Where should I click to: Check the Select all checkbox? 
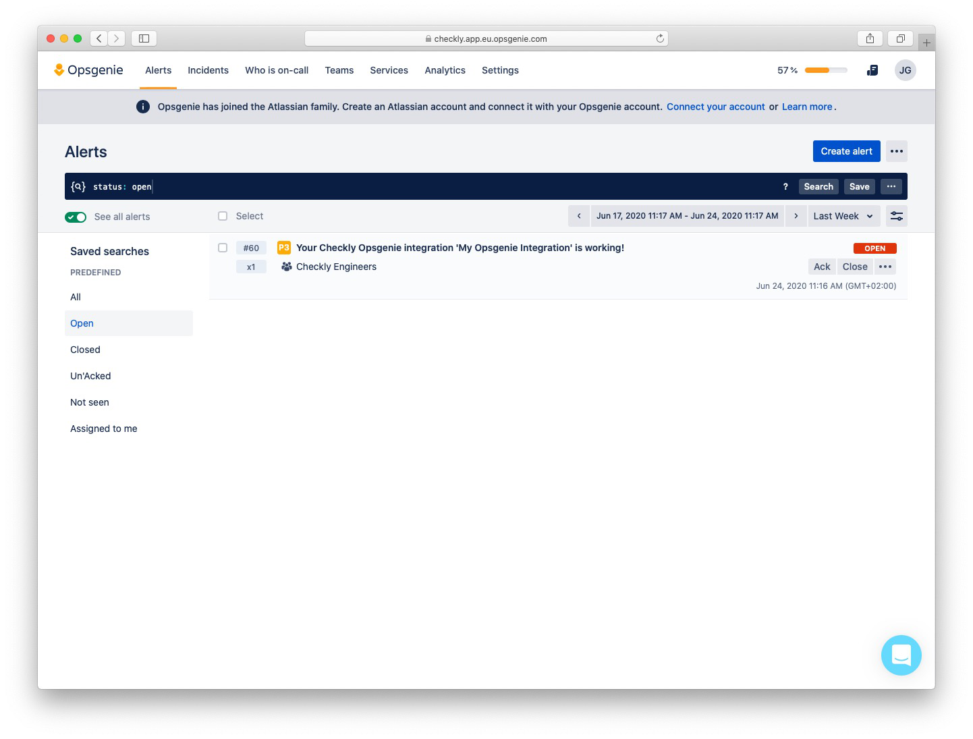223,216
